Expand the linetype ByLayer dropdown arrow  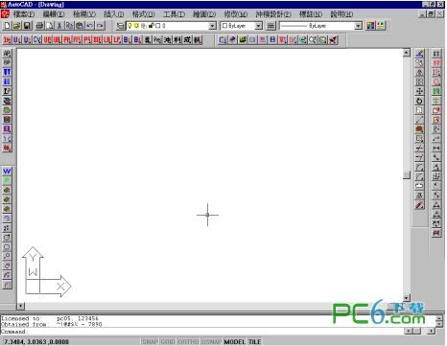click(359, 26)
